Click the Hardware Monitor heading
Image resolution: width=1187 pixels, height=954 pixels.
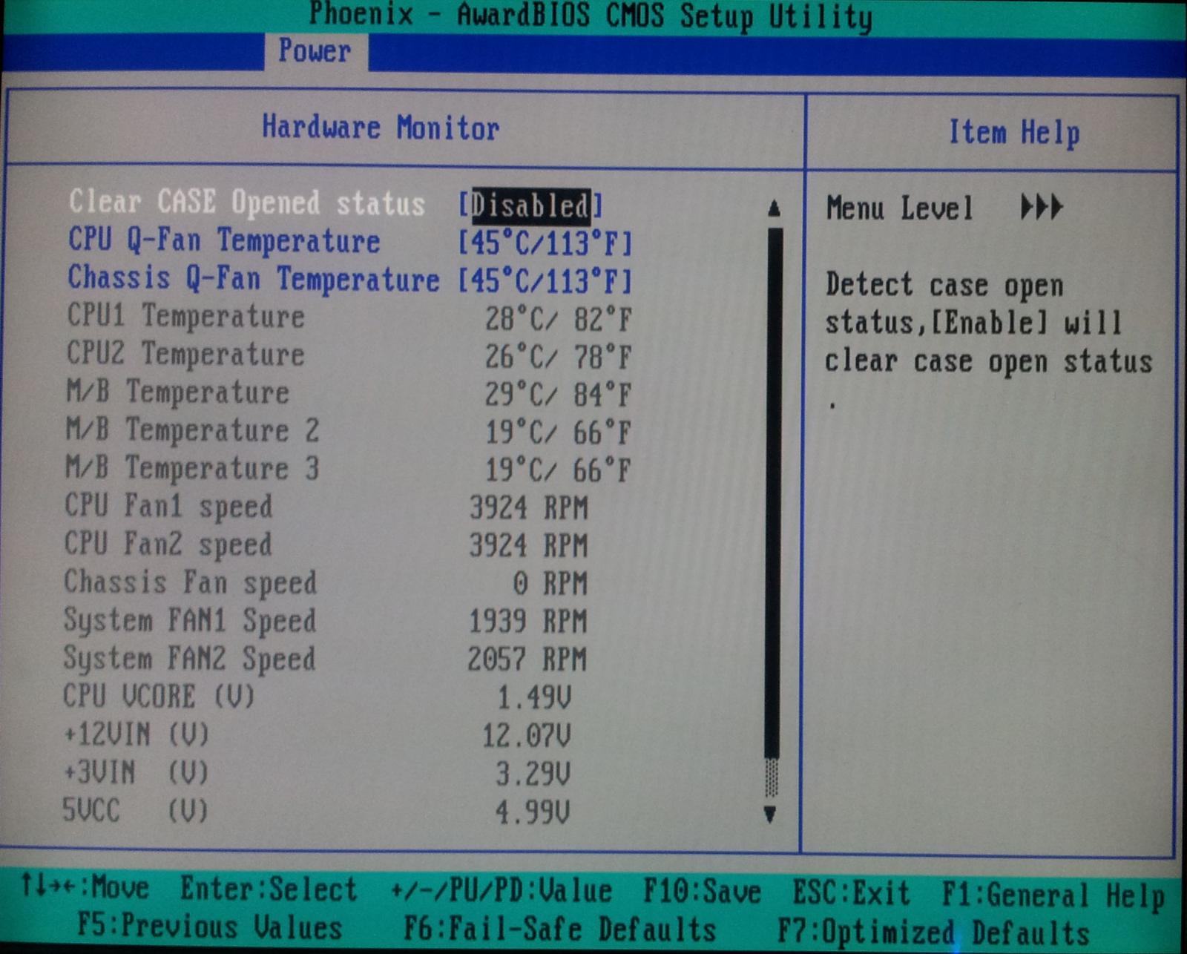pos(381,128)
